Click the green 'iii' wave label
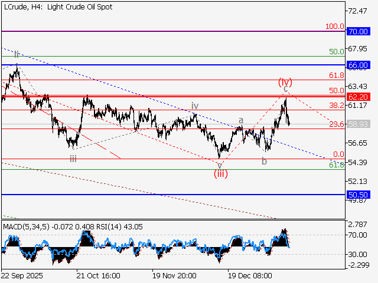This screenshot has height=283, width=378. coord(72,158)
